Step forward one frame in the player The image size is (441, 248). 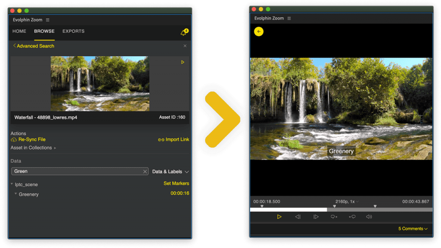(316, 217)
